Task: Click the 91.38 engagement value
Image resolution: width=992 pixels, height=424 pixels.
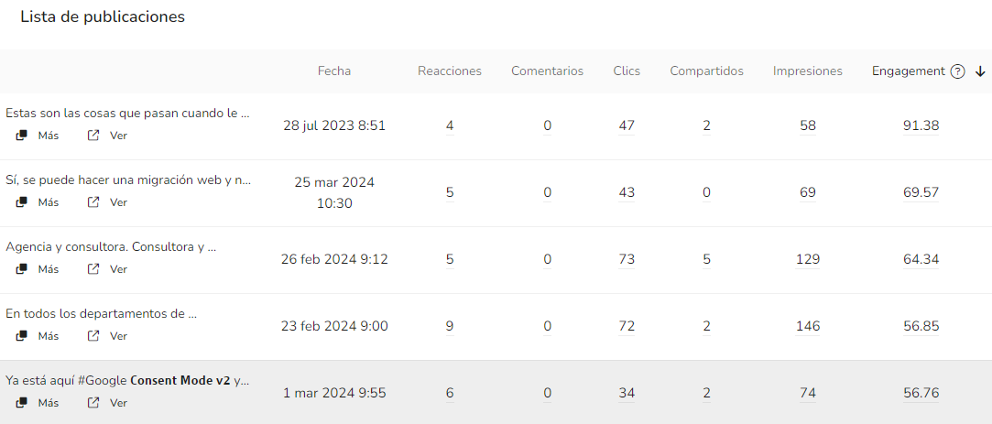Action: coord(921,125)
